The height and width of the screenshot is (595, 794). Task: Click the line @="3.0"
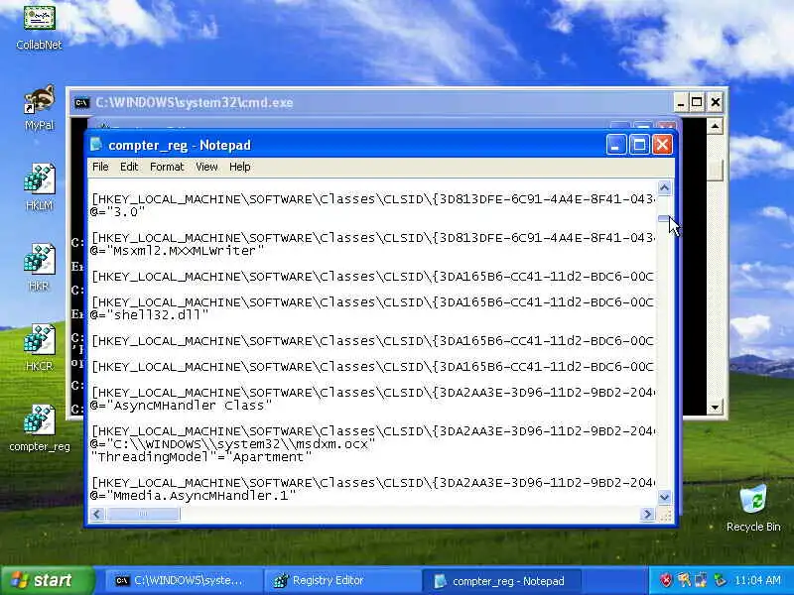coord(117,212)
